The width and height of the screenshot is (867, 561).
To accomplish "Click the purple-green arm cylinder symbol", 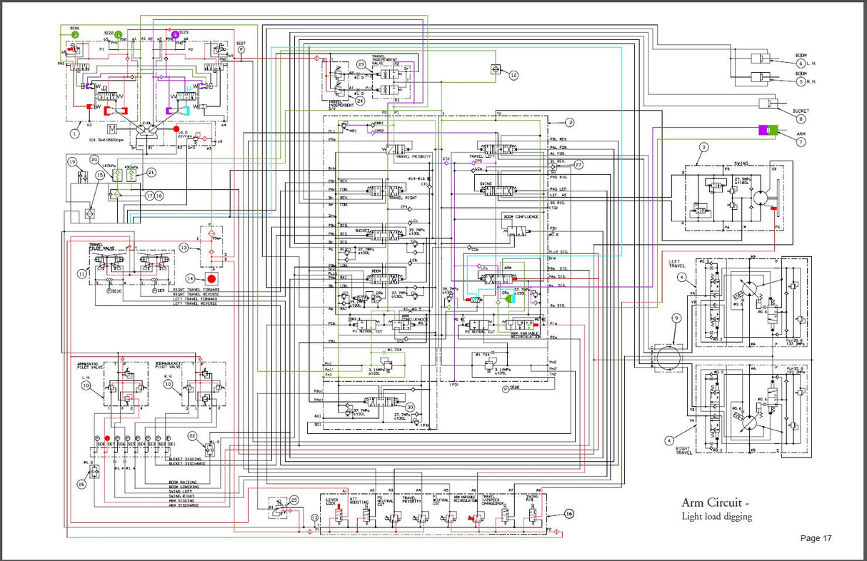I will 768,130.
